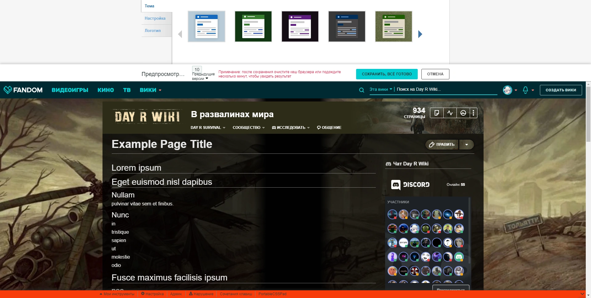Open wiki activity pulse icon
Image resolution: width=591 pixels, height=298 pixels.
coord(450,113)
